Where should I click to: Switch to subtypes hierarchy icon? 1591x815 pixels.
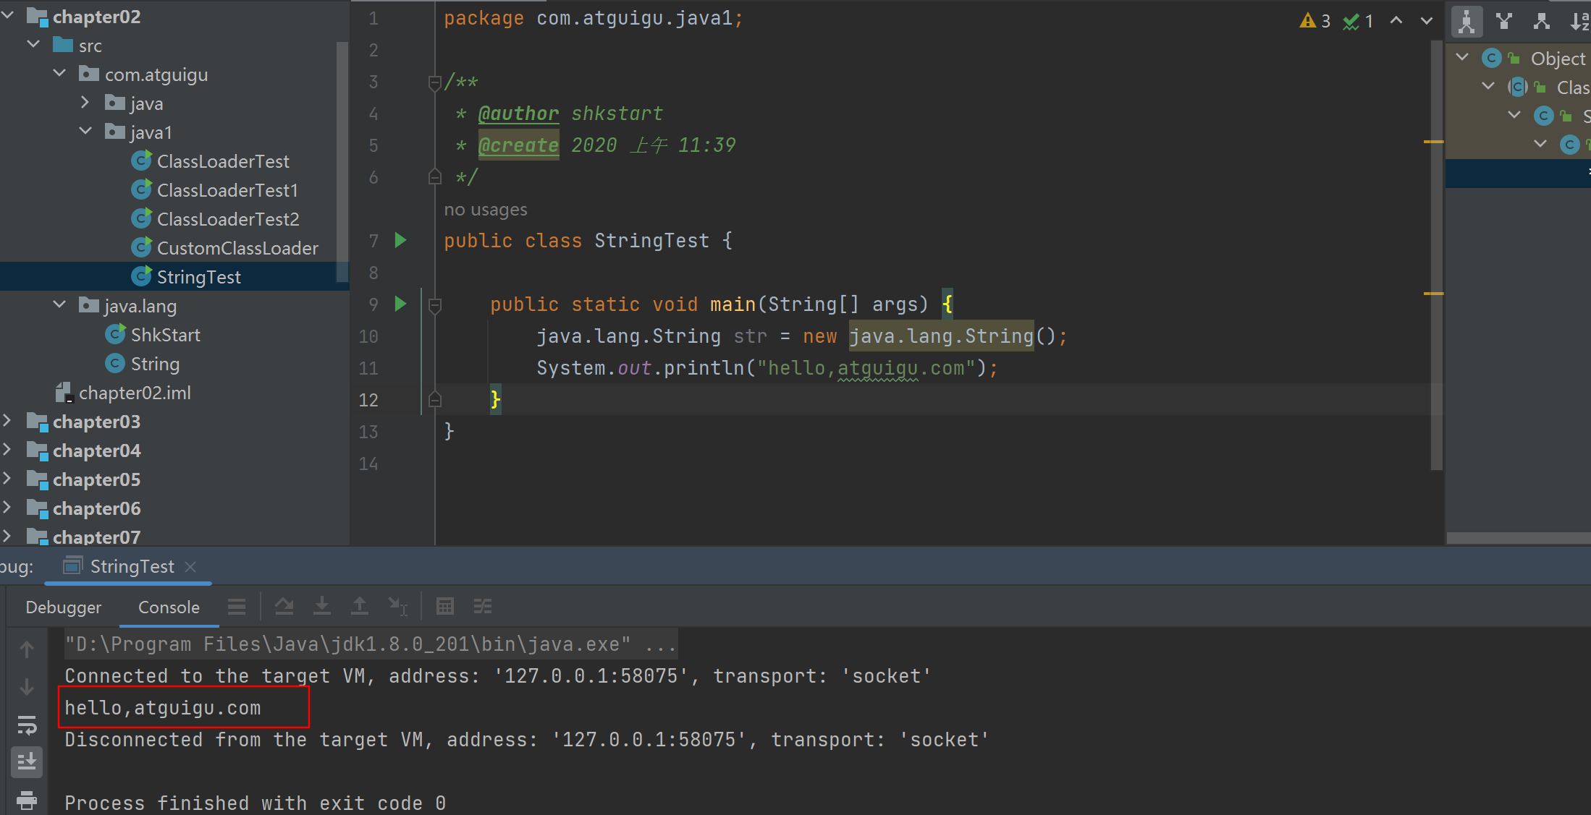point(1541,21)
